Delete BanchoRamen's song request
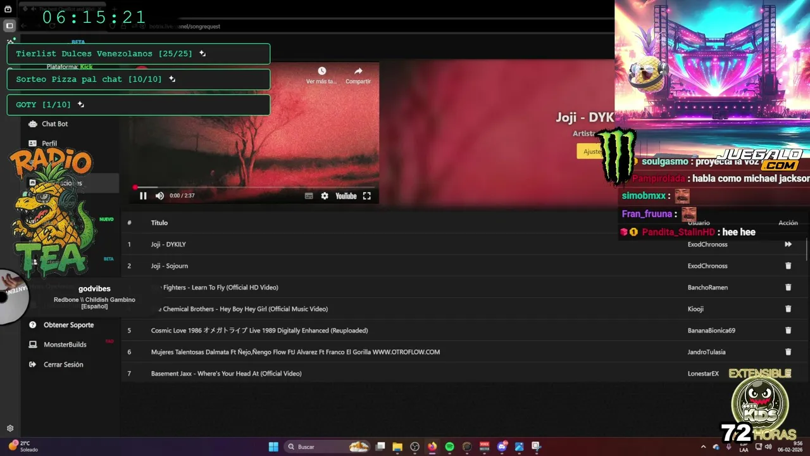 788,287
